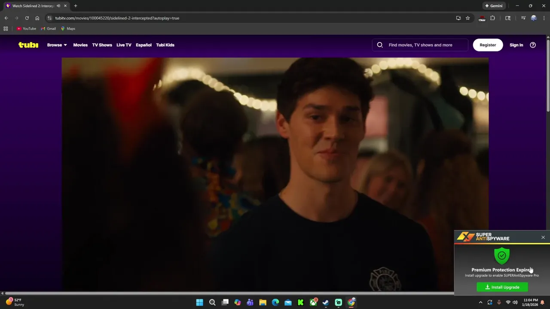
Task: Expand the Browse dropdown menu
Action: coord(57,45)
